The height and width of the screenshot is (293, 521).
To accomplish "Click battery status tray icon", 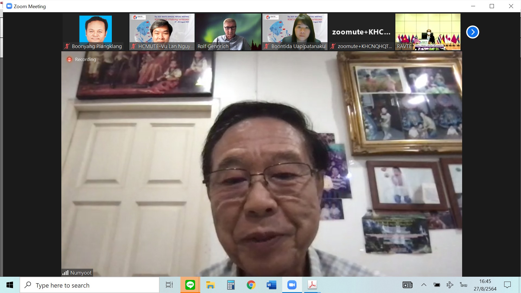I will 437,285.
